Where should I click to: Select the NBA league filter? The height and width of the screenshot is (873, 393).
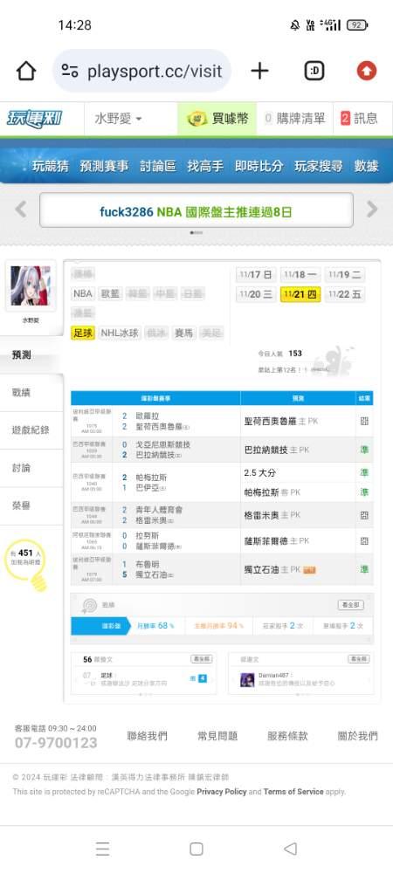pos(82,293)
